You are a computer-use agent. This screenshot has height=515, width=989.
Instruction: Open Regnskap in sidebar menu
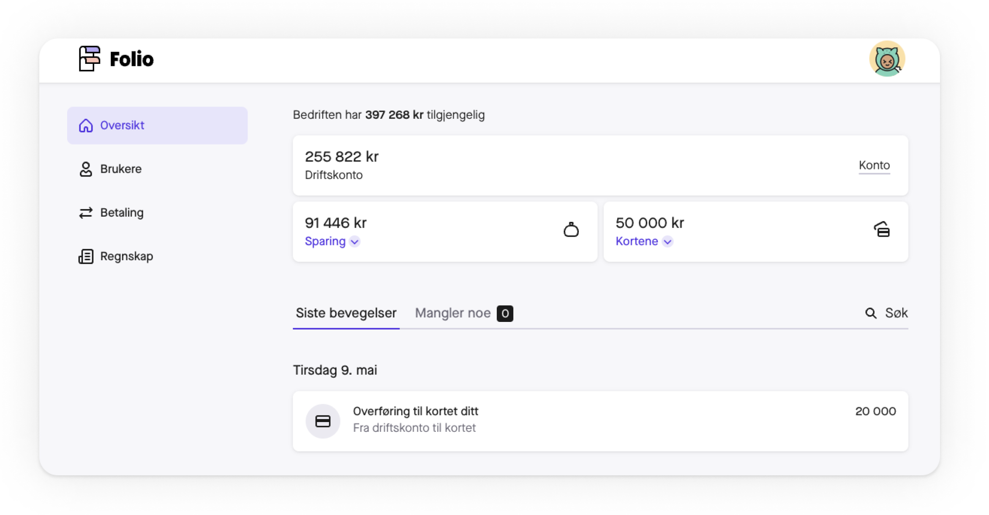[x=126, y=256]
